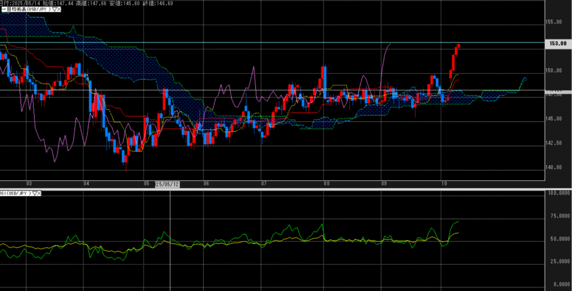Viewport: 572px width, 291px height.
Task: Click the 10 month marker on time axis
Action: 444,184
